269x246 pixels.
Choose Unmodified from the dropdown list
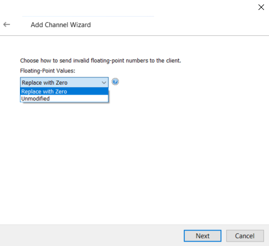[x=64, y=98]
